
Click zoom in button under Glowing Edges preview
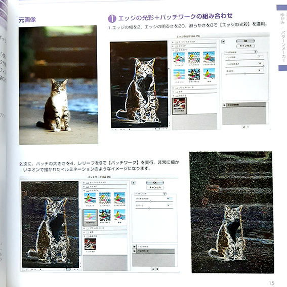(116, 130)
